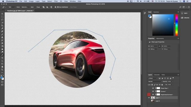The width and height of the screenshot is (191, 107).
Task: Select the Eraser tool
Action: 2,43
